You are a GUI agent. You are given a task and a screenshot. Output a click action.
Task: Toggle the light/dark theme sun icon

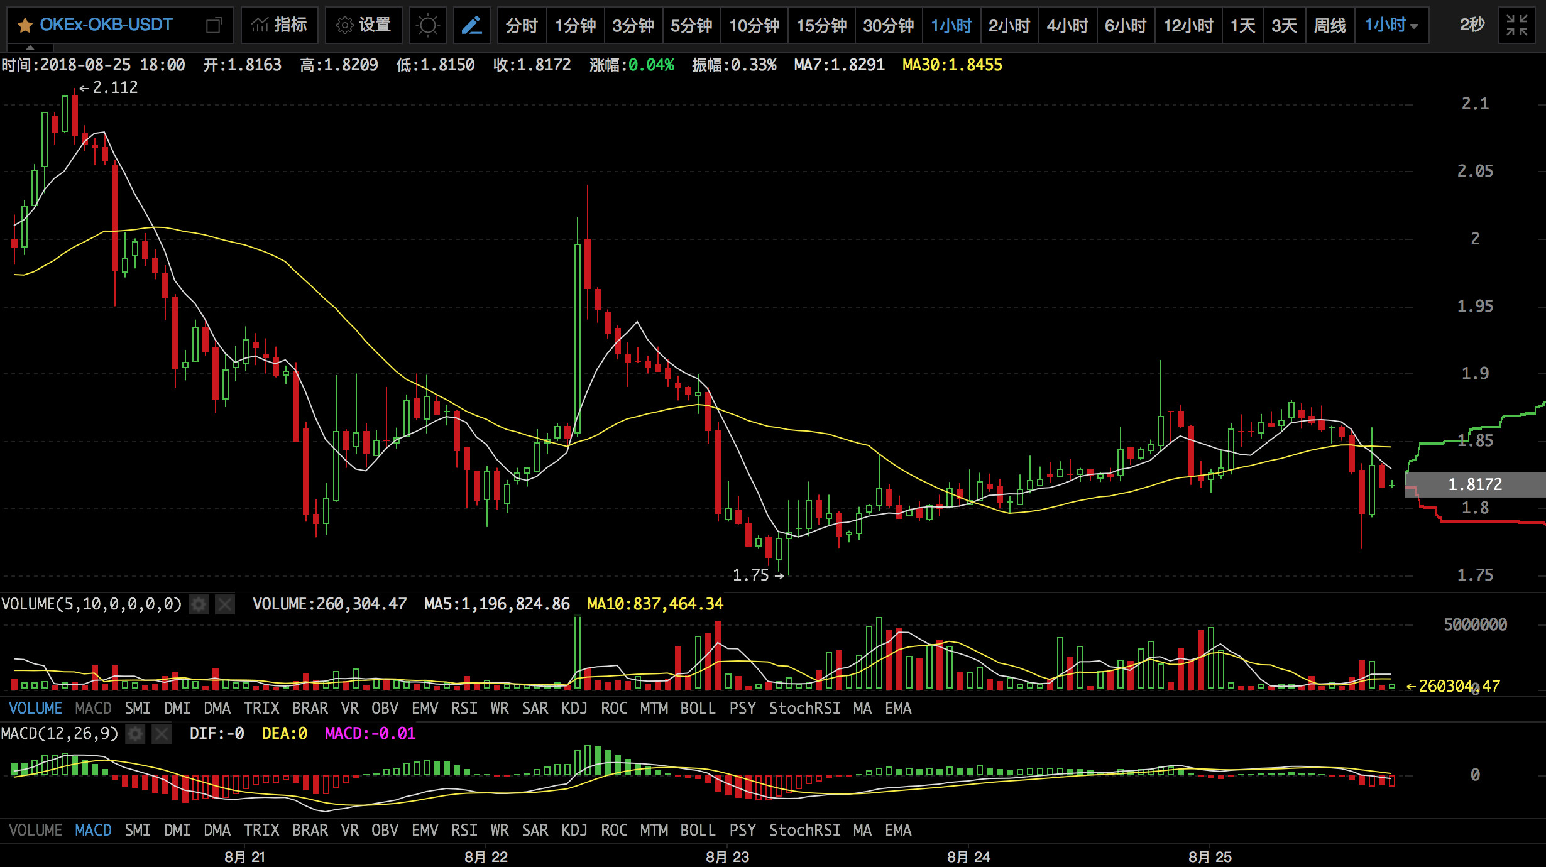click(428, 25)
